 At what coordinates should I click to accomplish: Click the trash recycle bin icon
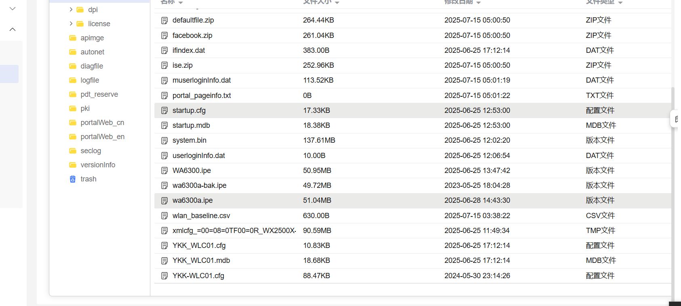click(x=73, y=179)
